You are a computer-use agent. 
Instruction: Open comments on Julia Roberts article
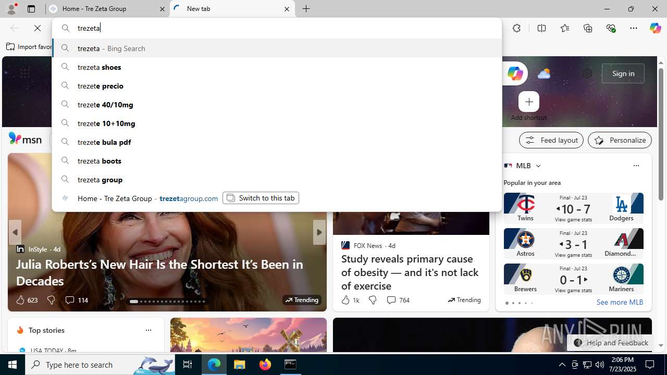[76, 300]
